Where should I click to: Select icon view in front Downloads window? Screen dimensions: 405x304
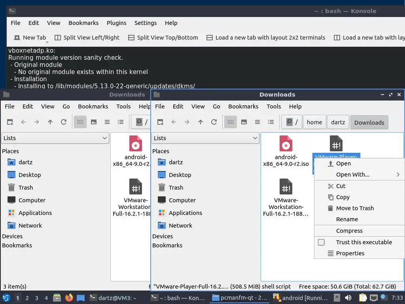231,122
